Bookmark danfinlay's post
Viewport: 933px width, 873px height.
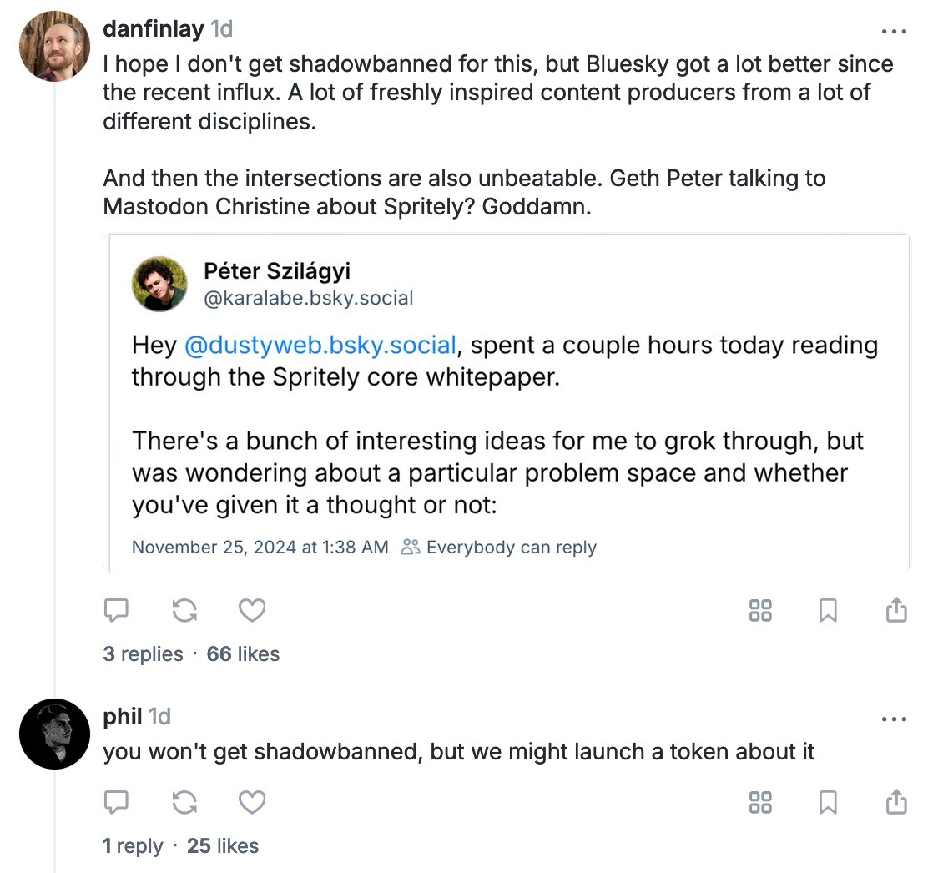coord(828,612)
